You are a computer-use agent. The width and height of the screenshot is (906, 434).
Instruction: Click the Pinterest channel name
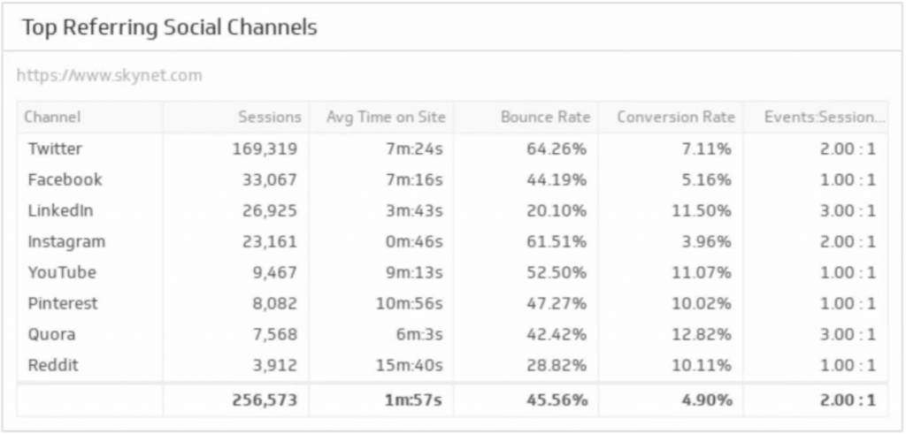coord(63,303)
